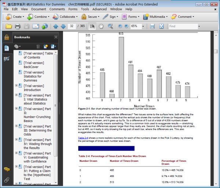Open the Document menu
Screen dimensions: 220x188
coord(38,9)
